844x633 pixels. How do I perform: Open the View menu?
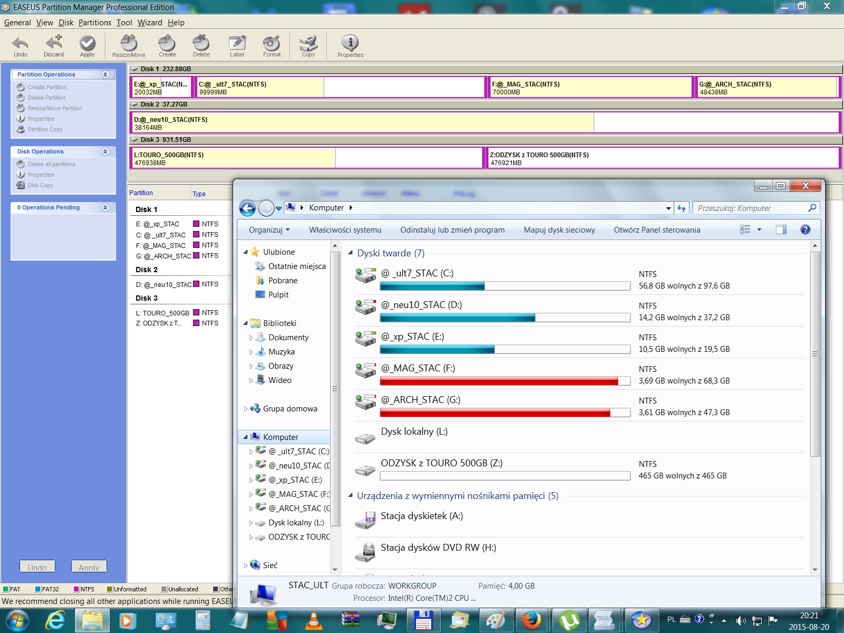(x=45, y=23)
